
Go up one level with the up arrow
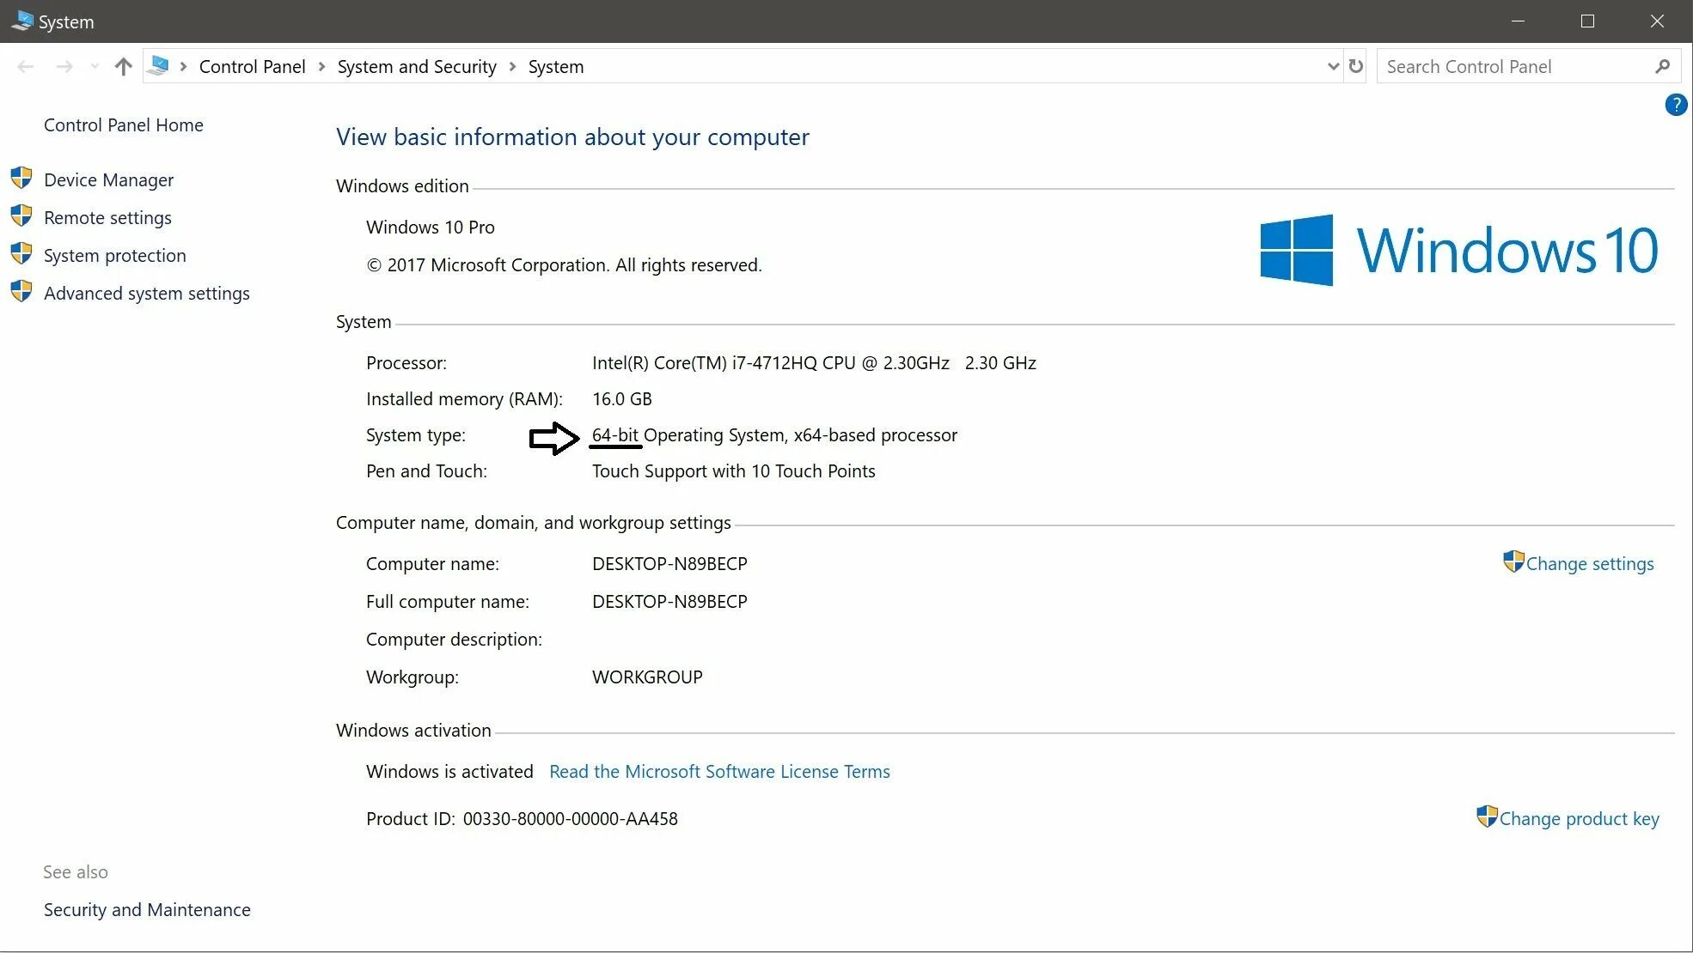(123, 66)
